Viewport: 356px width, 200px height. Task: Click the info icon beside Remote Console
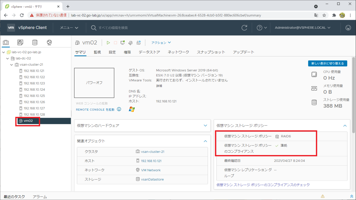[119, 109]
